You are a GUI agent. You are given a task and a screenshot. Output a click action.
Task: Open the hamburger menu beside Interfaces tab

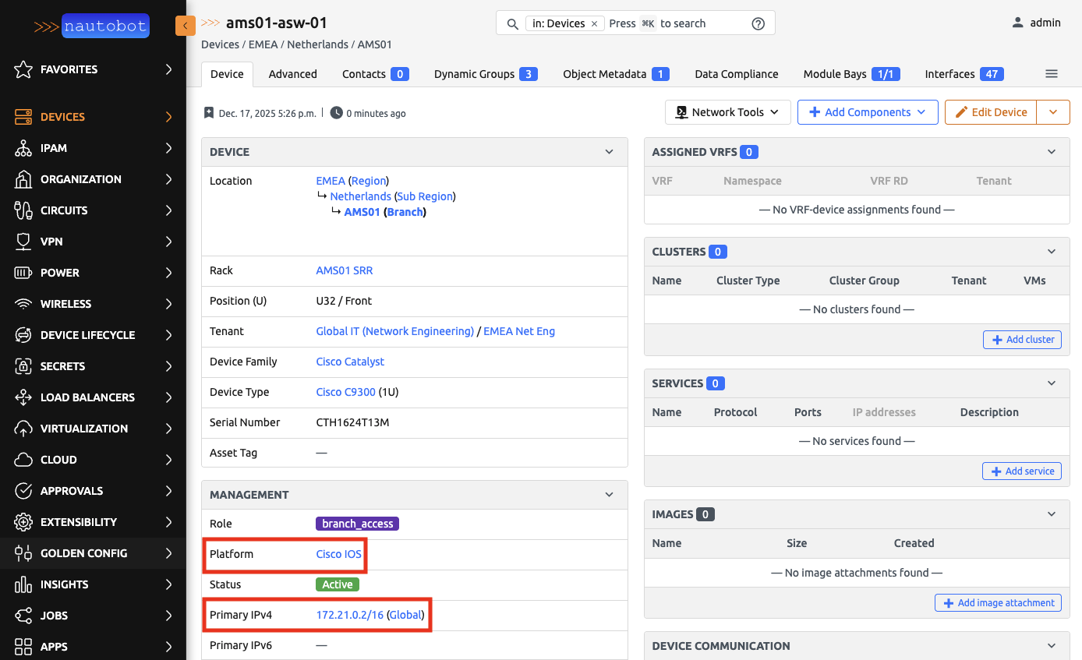pyautogui.click(x=1051, y=74)
